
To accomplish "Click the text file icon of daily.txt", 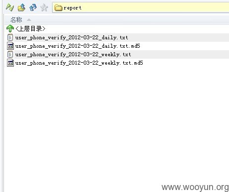I will click(10, 37).
